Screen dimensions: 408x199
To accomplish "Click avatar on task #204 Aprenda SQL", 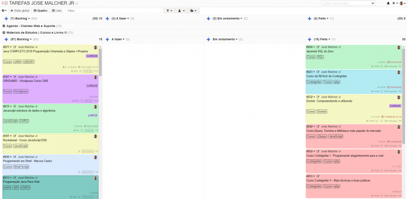I will coord(398,47).
